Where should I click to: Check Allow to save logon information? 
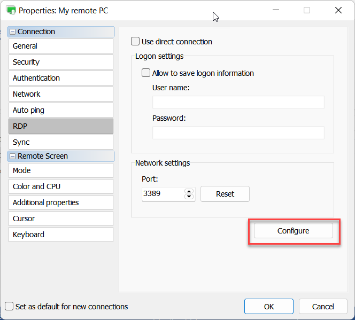tap(146, 73)
